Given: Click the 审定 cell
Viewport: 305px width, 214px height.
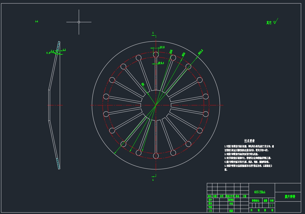Looking at the screenshot, I should (231, 203).
